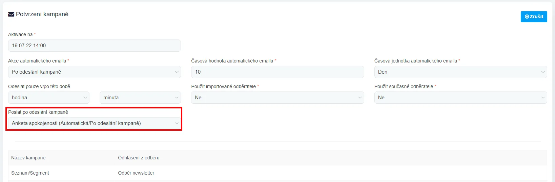Click the Aktivace na date field
The image size is (555, 182).
pyautogui.click(x=94, y=46)
